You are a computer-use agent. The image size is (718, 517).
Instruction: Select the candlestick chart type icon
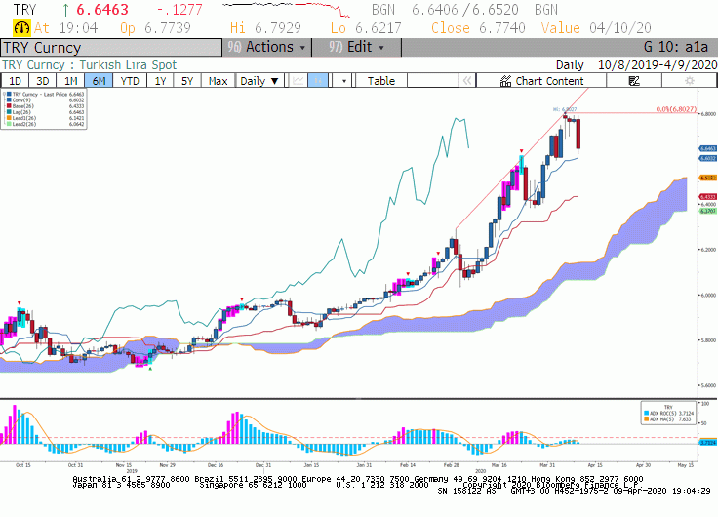(x=318, y=81)
